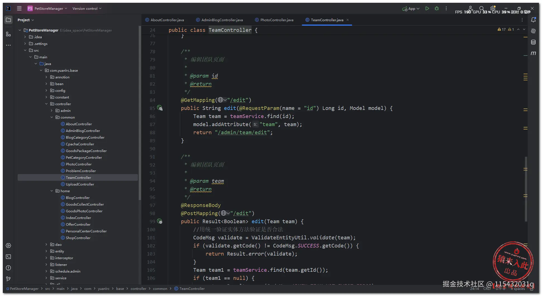
Task: Debug the App configuration
Action: [x=437, y=8]
